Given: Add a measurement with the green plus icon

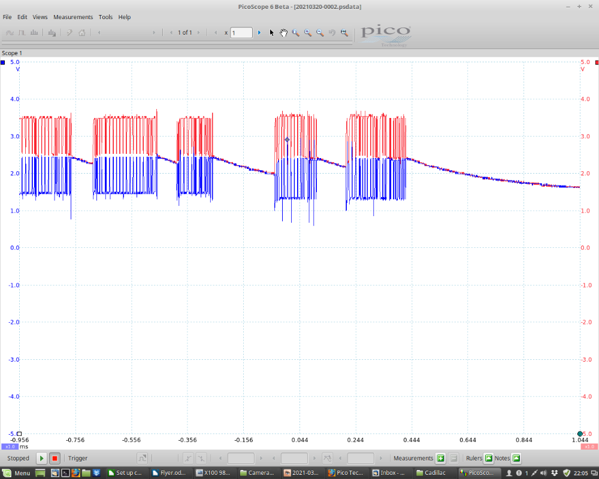Looking at the screenshot, I should click(x=440, y=459).
